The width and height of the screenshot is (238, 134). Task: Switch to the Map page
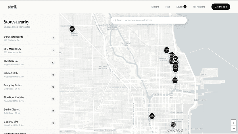coord(168,7)
